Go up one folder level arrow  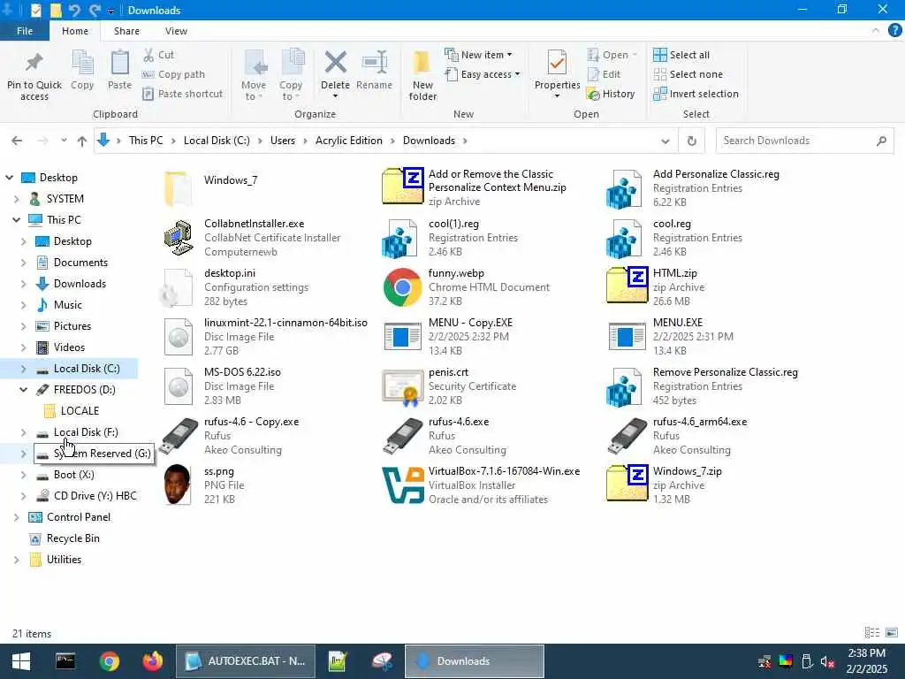tap(82, 141)
